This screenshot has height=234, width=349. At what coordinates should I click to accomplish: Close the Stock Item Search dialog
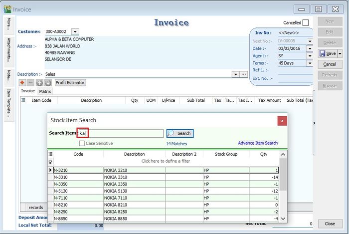click(282, 120)
